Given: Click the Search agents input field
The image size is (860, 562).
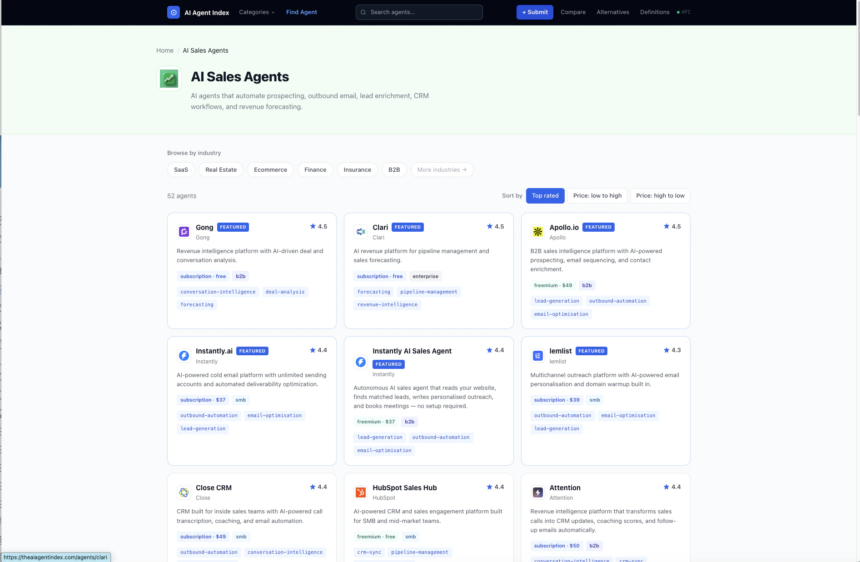Looking at the screenshot, I should point(418,12).
